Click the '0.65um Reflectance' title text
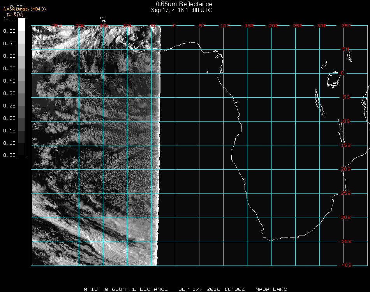 184,4
